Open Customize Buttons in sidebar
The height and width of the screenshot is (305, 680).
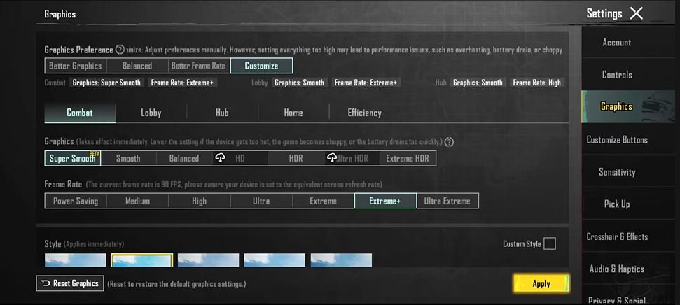coord(617,140)
